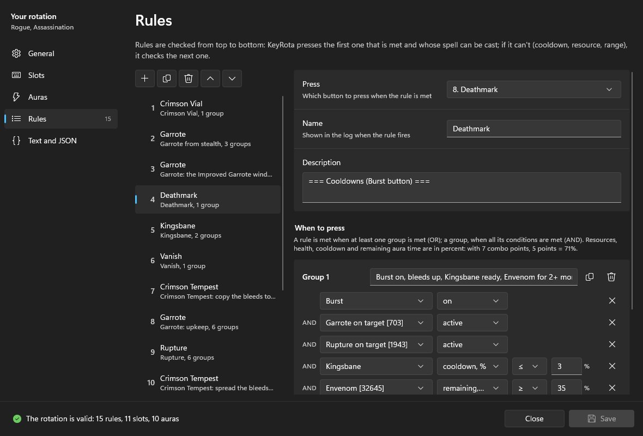
Task: Remove the Burst condition row
Action: tap(612, 301)
